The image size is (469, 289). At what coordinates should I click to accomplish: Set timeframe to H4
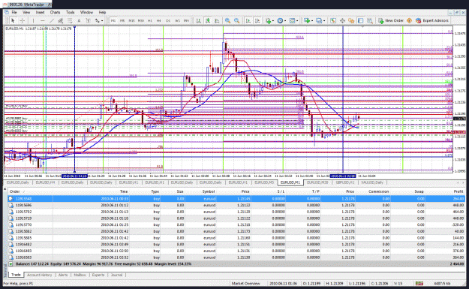[x=159, y=21]
